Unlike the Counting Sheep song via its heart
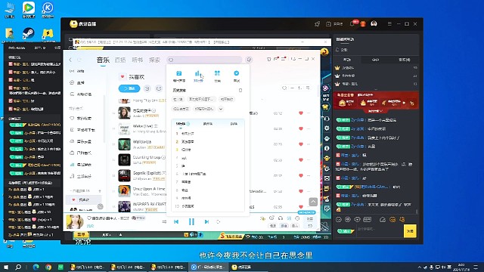Image resolution: width=484 pixels, height=272 pixels. pos(301,159)
